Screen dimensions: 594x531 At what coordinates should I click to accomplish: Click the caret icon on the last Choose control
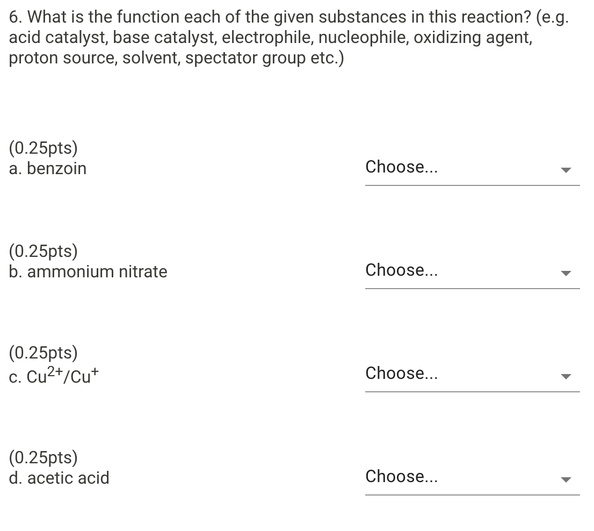pos(567,479)
